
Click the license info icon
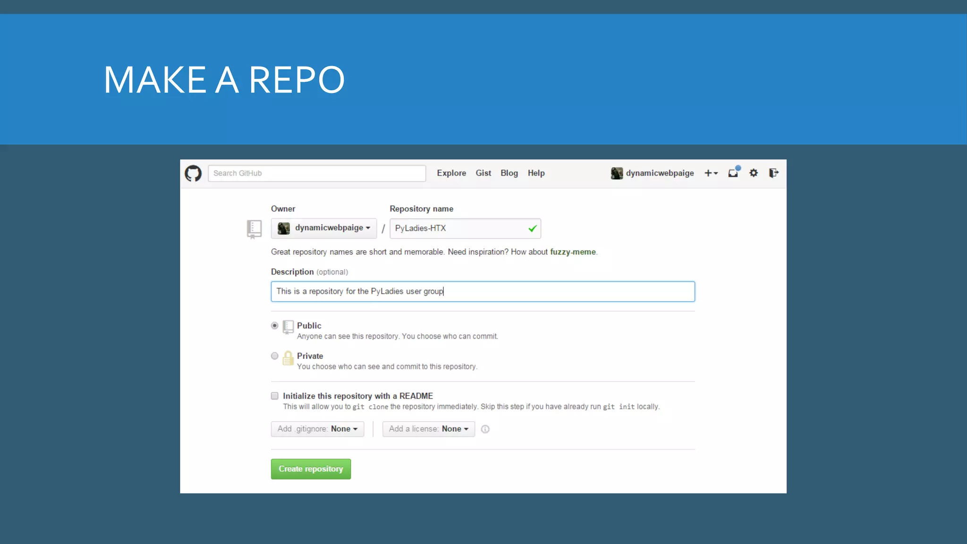click(485, 429)
